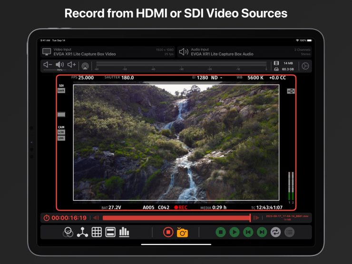
Task: Click the green stop playback button
Action: click(220, 232)
